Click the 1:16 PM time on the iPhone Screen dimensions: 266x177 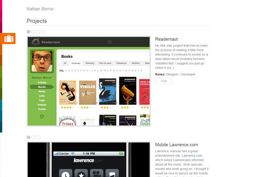[x=89, y=154]
